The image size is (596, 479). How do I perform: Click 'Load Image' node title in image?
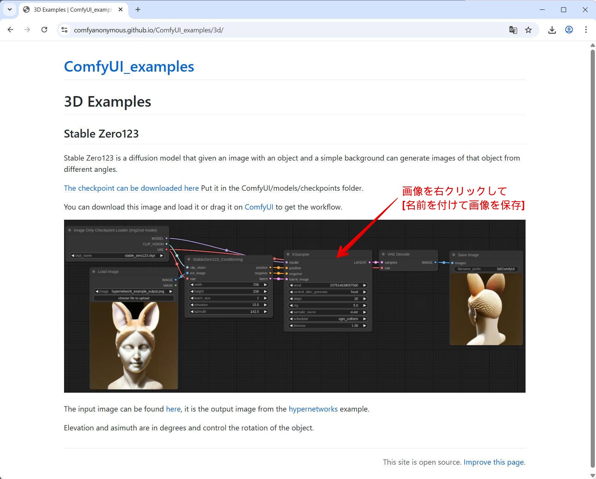108,272
